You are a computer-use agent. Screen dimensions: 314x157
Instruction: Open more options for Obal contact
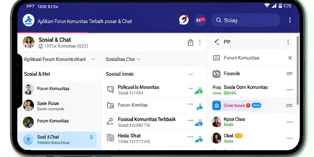click(x=290, y=138)
